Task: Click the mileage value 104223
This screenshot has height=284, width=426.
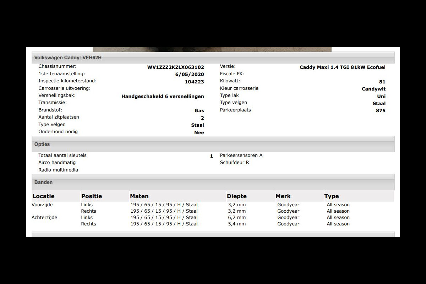Action: pos(194,82)
